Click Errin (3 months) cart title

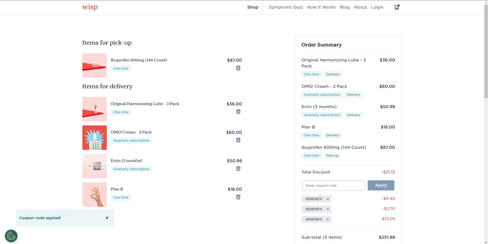(x=127, y=161)
